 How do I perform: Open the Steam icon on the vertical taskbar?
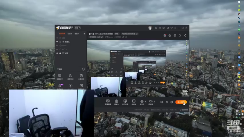tap(239, 18)
